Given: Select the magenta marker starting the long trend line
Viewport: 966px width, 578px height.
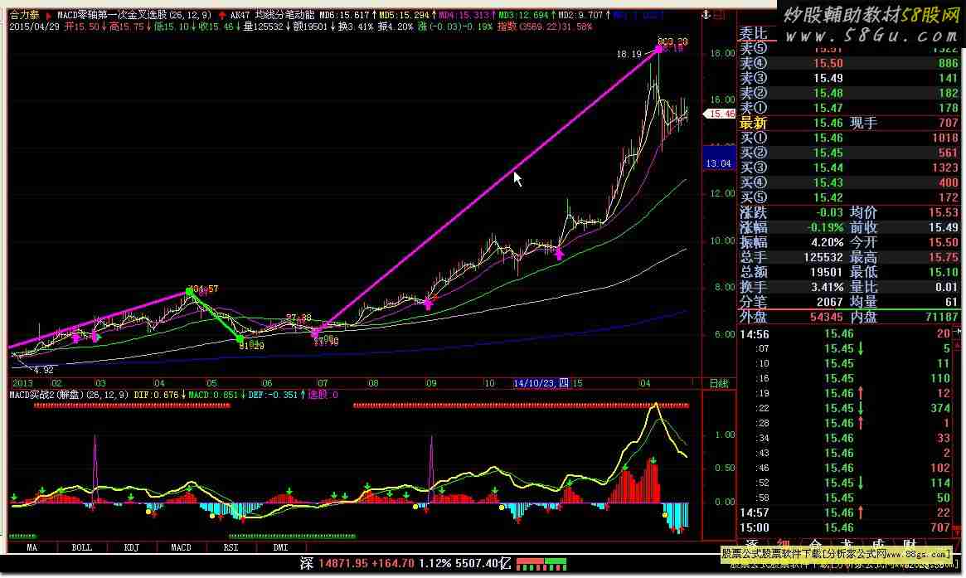Looking at the screenshot, I should (316, 333).
